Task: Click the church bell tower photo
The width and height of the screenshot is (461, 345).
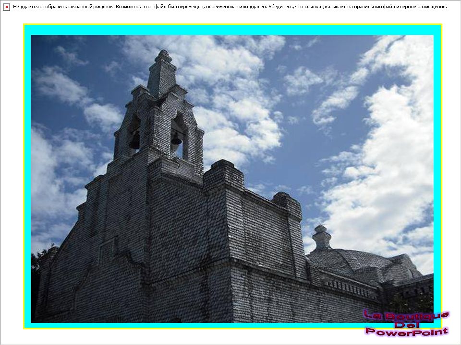Action: tap(232, 179)
